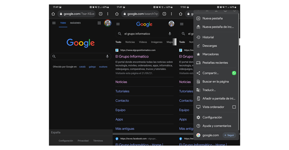Open the Contacto sitelink in the middle screen

click(122, 101)
